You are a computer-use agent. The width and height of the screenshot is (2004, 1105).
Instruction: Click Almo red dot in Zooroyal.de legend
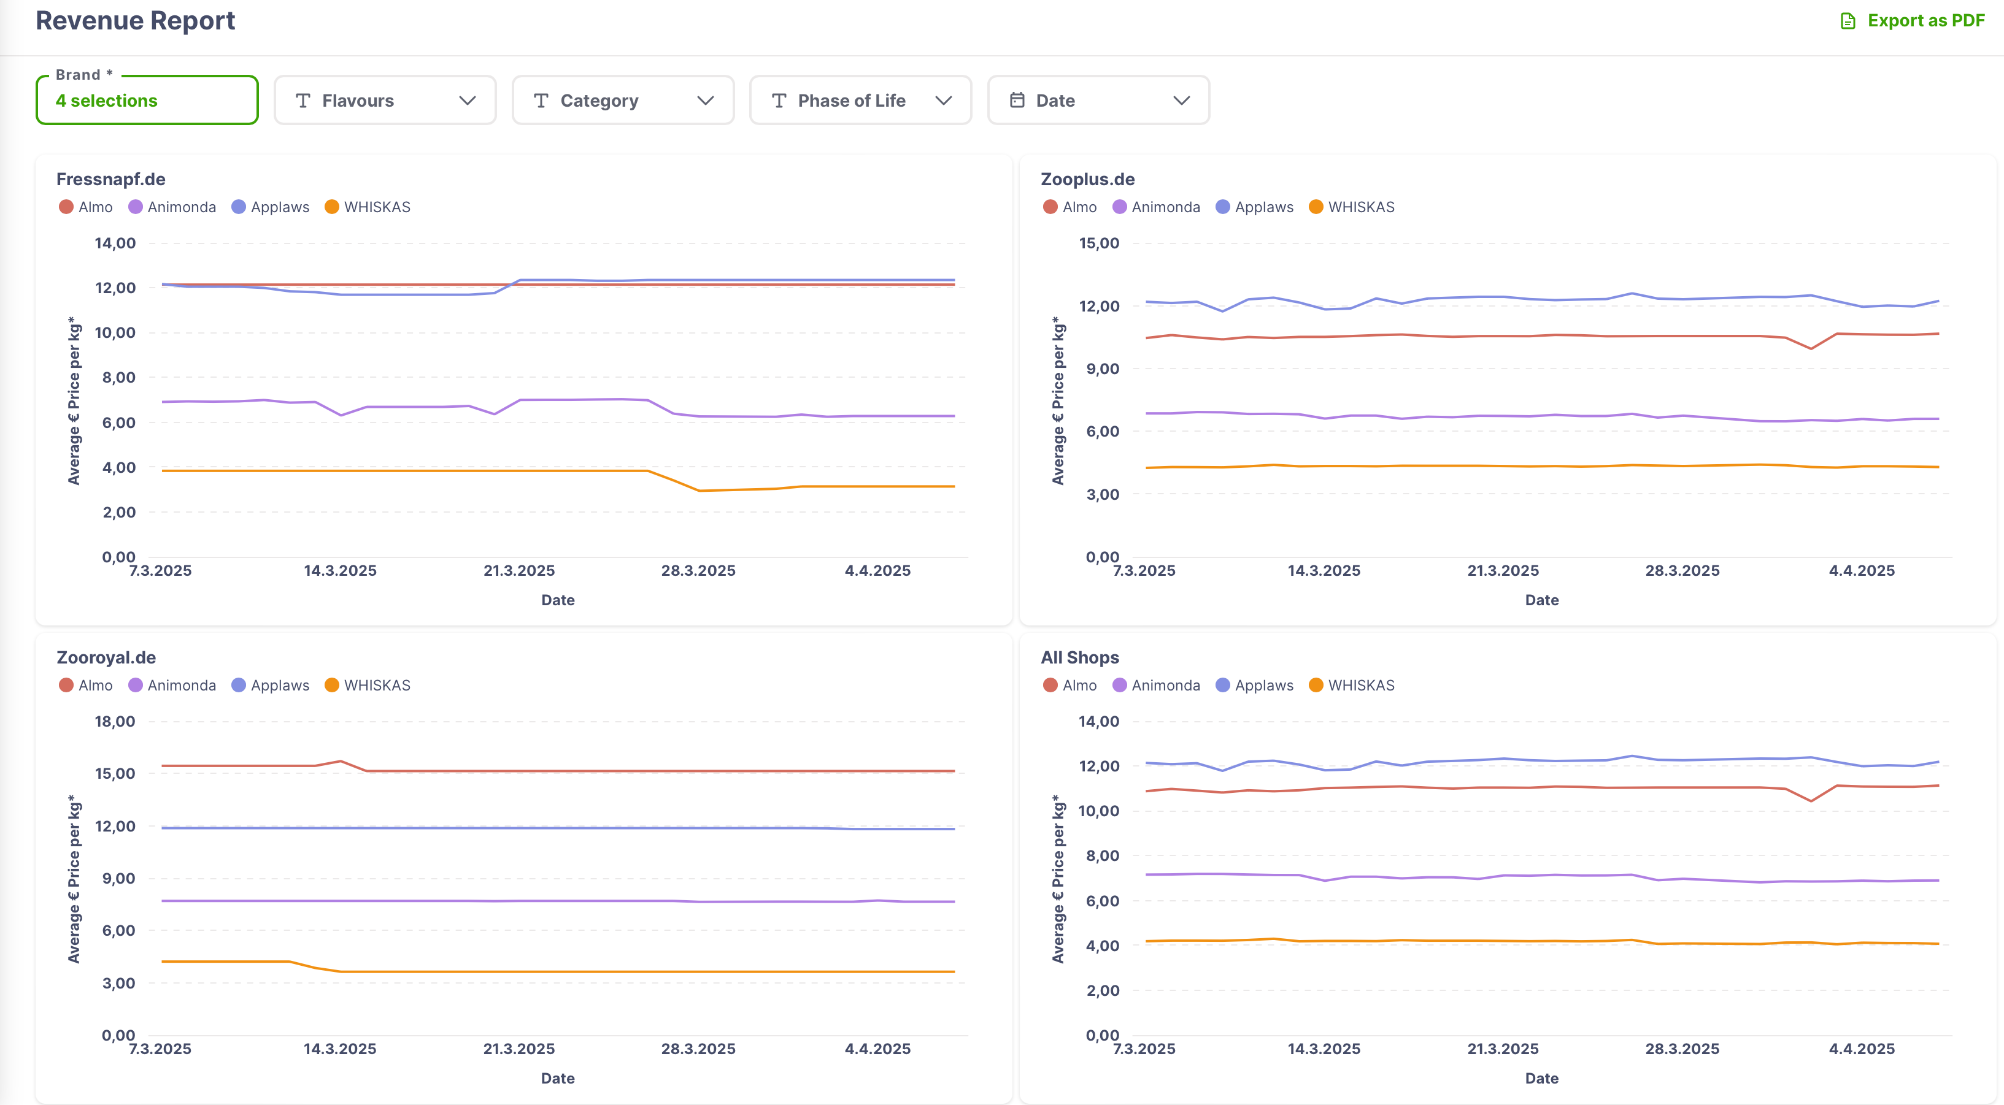[x=67, y=685]
